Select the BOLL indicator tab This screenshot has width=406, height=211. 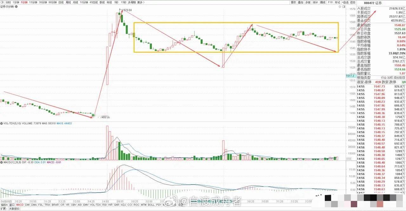(151, 205)
